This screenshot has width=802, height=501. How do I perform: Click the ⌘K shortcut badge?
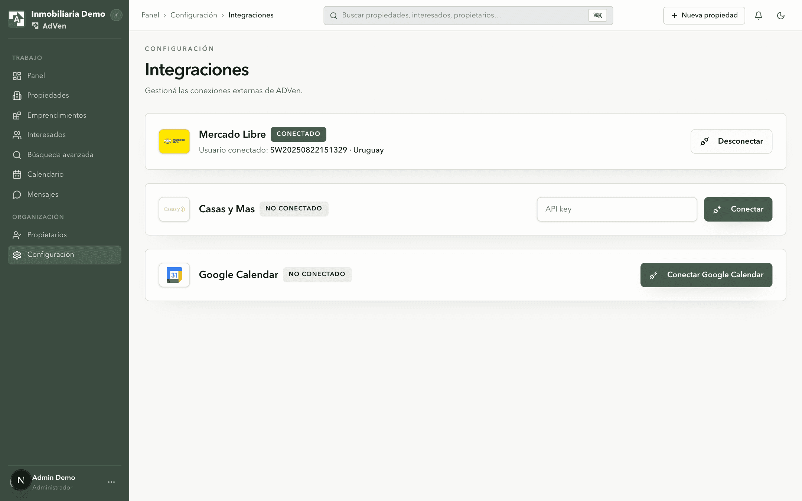pos(597,16)
